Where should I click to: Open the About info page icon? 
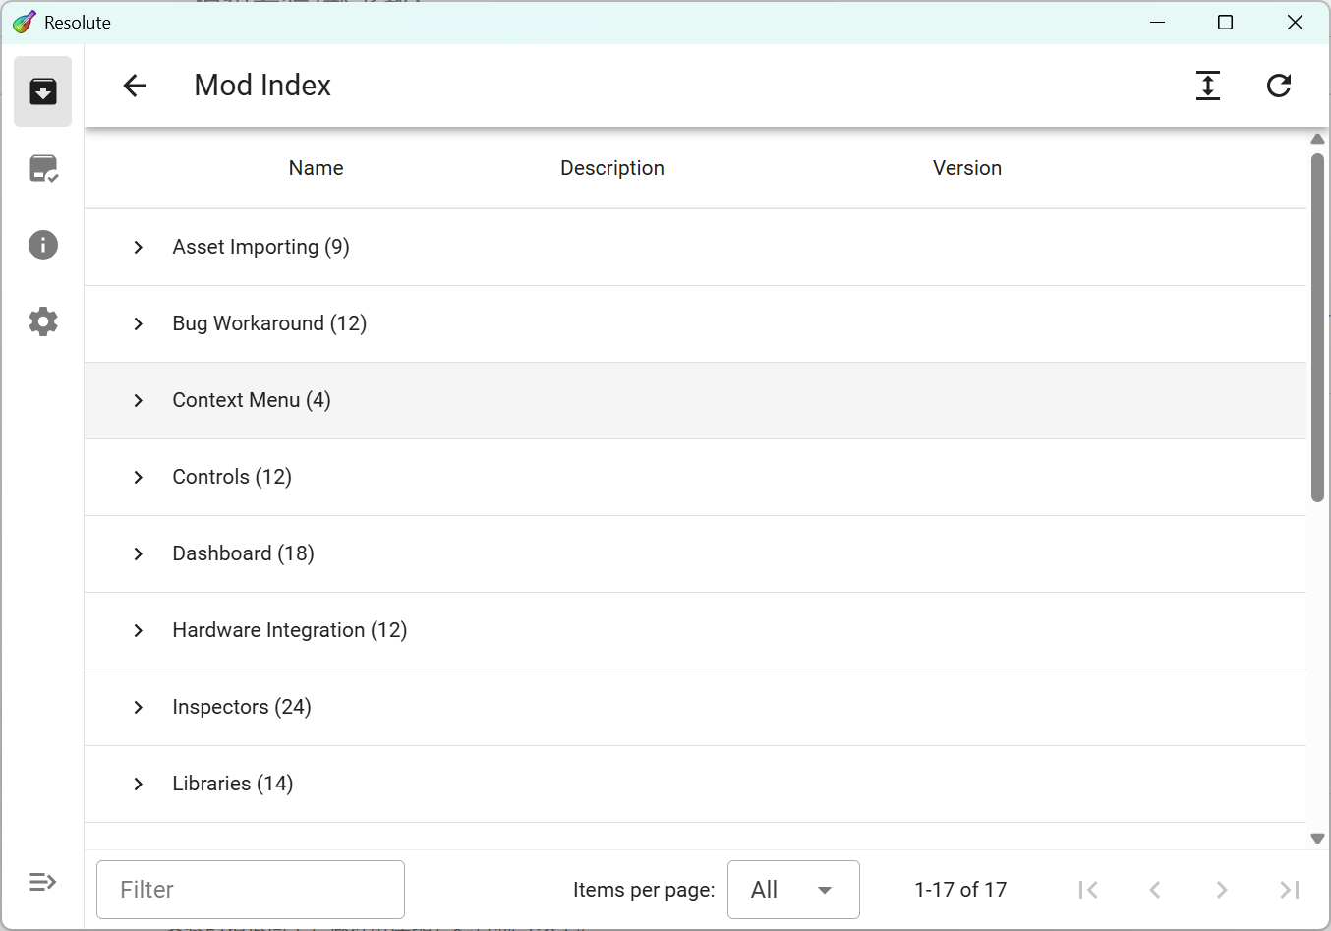(x=42, y=245)
